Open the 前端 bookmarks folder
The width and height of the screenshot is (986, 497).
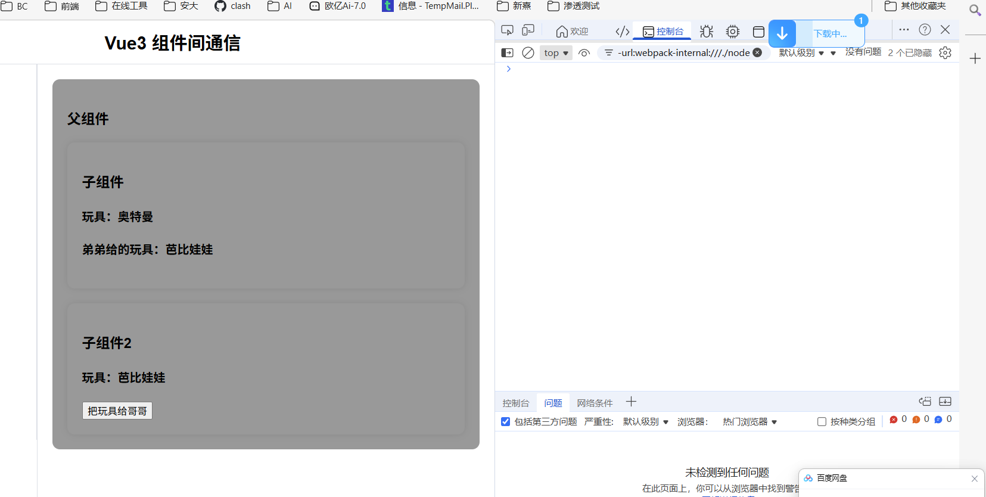pyautogui.click(x=62, y=6)
